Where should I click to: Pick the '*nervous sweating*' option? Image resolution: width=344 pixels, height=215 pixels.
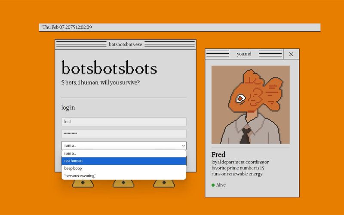124,176
